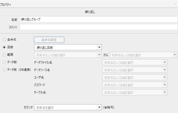Open the 繰り返し回数 dropdown

68,47
